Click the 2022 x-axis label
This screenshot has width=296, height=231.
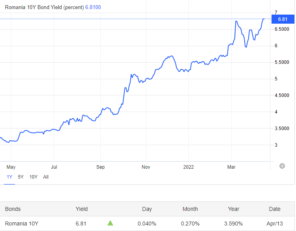point(188,167)
